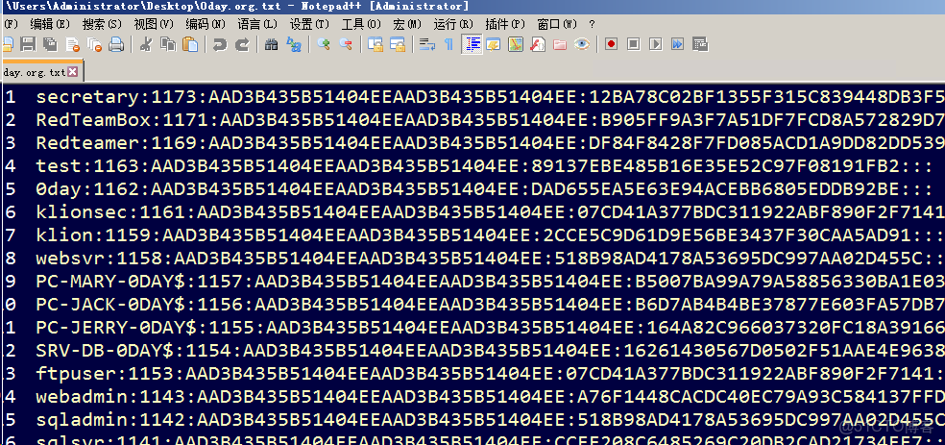
Task: Open the Function List icon
Action: pos(538,44)
